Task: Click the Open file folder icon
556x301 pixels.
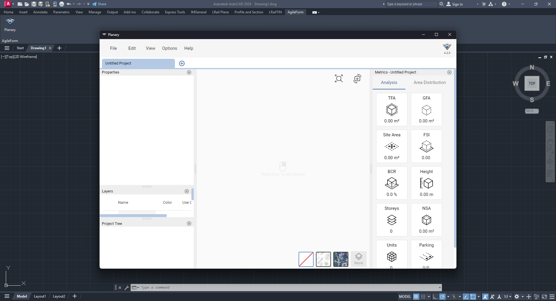Action: [x=27, y=4]
